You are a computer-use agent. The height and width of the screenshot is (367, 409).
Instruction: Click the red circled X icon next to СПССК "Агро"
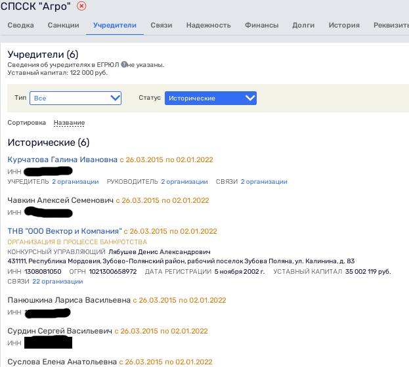pos(81,6)
